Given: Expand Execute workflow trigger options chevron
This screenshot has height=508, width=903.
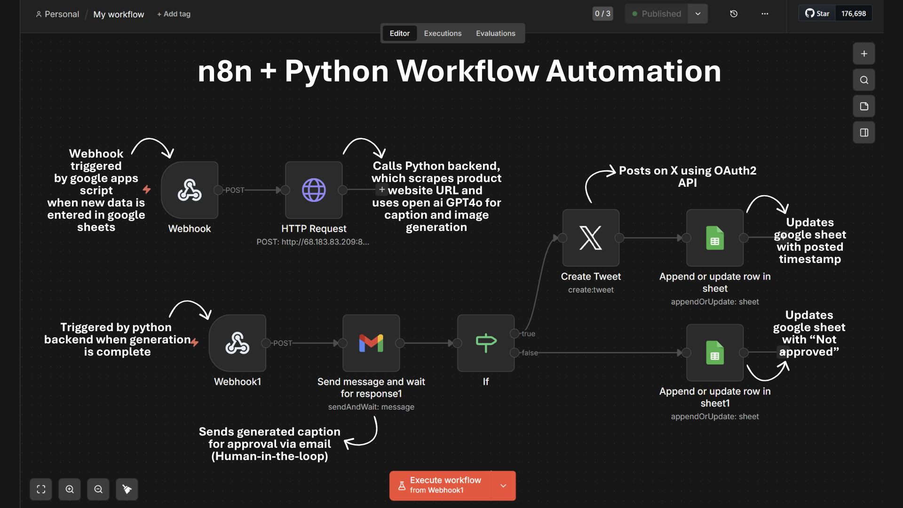Looking at the screenshot, I should tap(503, 485).
